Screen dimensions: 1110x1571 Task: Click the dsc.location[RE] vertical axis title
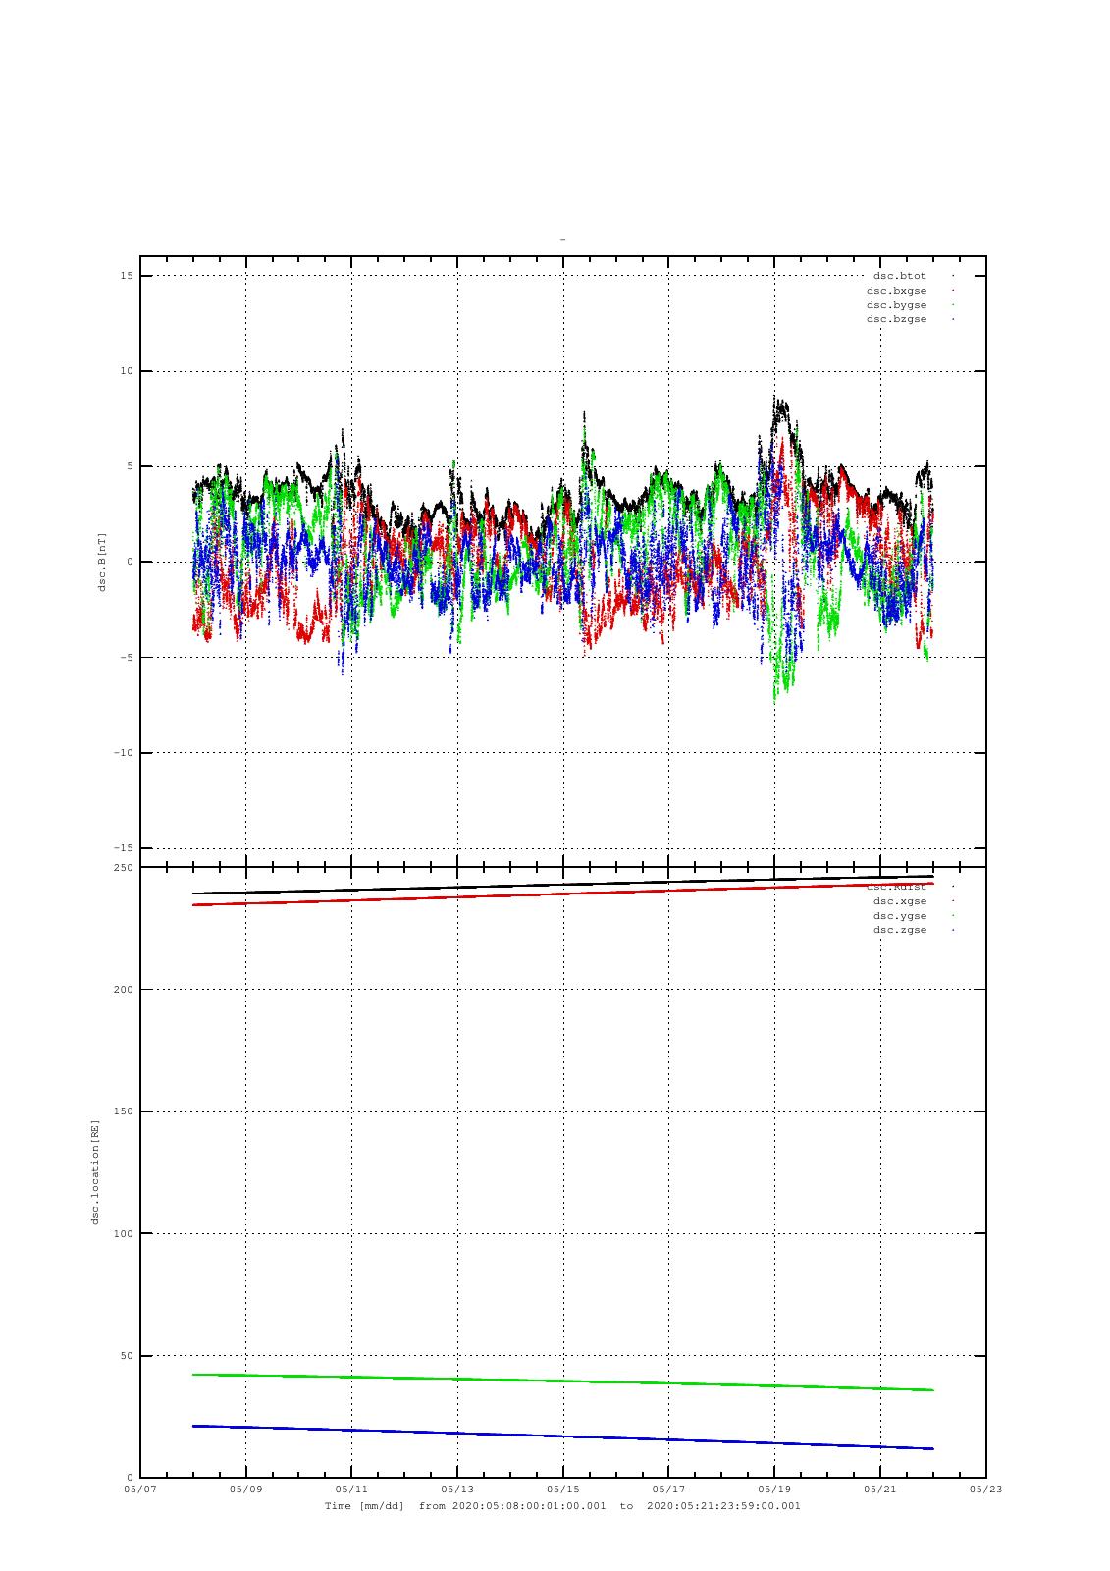[95, 1171]
